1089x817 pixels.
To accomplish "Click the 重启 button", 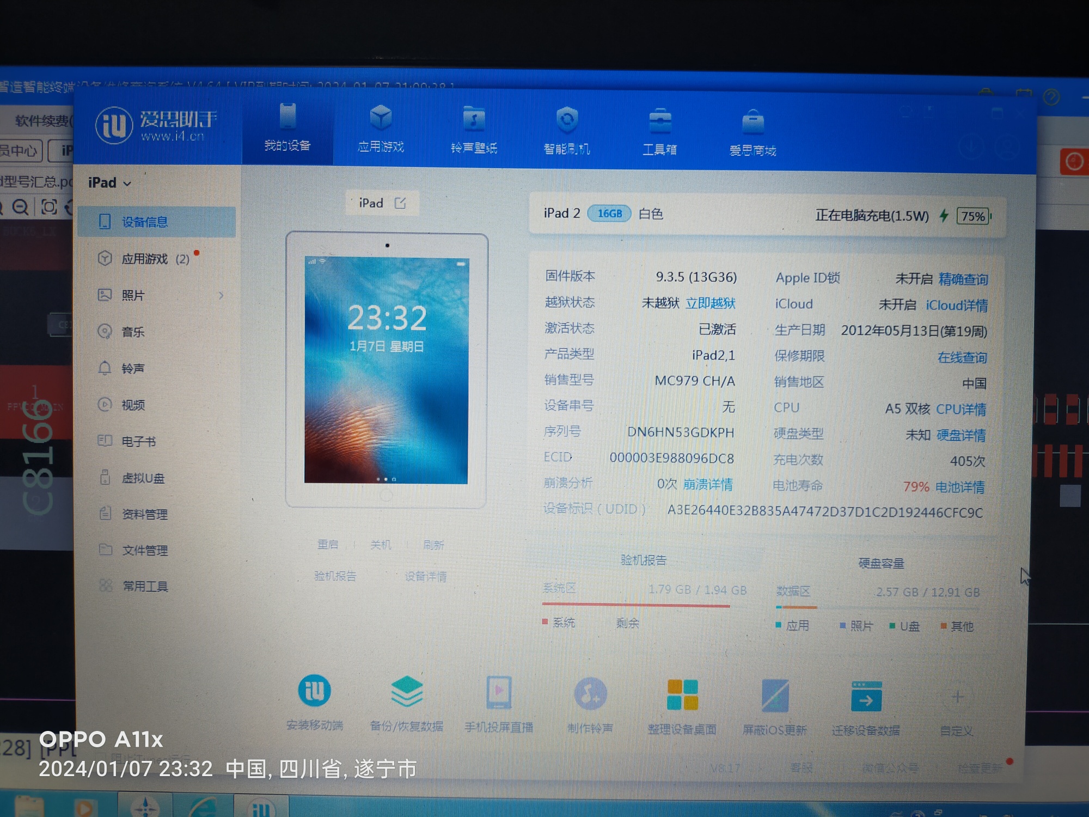I will [x=328, y=544].
